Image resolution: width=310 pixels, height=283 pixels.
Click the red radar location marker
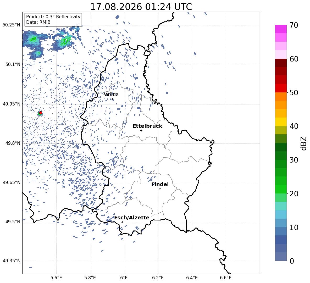pos(41,113)
